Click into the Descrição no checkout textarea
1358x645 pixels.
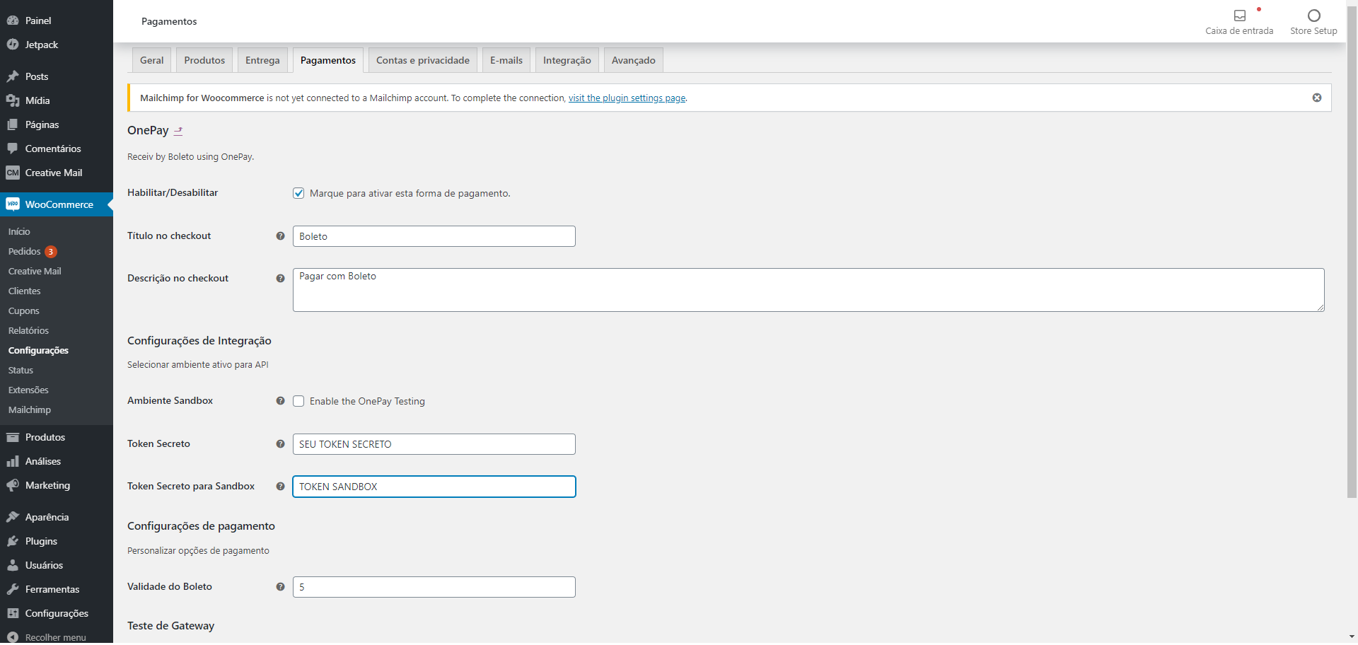pyautogui.click(x=808, y=290)
